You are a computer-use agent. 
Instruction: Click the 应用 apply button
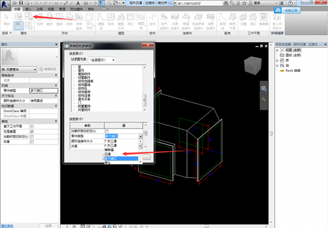pos(48,225)
